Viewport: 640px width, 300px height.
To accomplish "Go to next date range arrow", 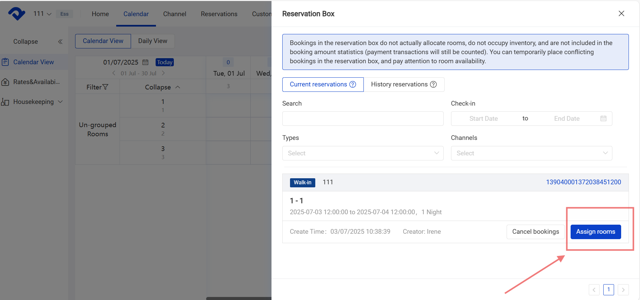I will pyautogui.click(x=163, y=73).
